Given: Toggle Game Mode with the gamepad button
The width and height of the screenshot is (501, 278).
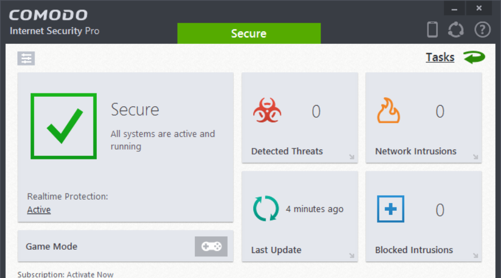Looking at the screenshot, I should (x=211, y=246).
